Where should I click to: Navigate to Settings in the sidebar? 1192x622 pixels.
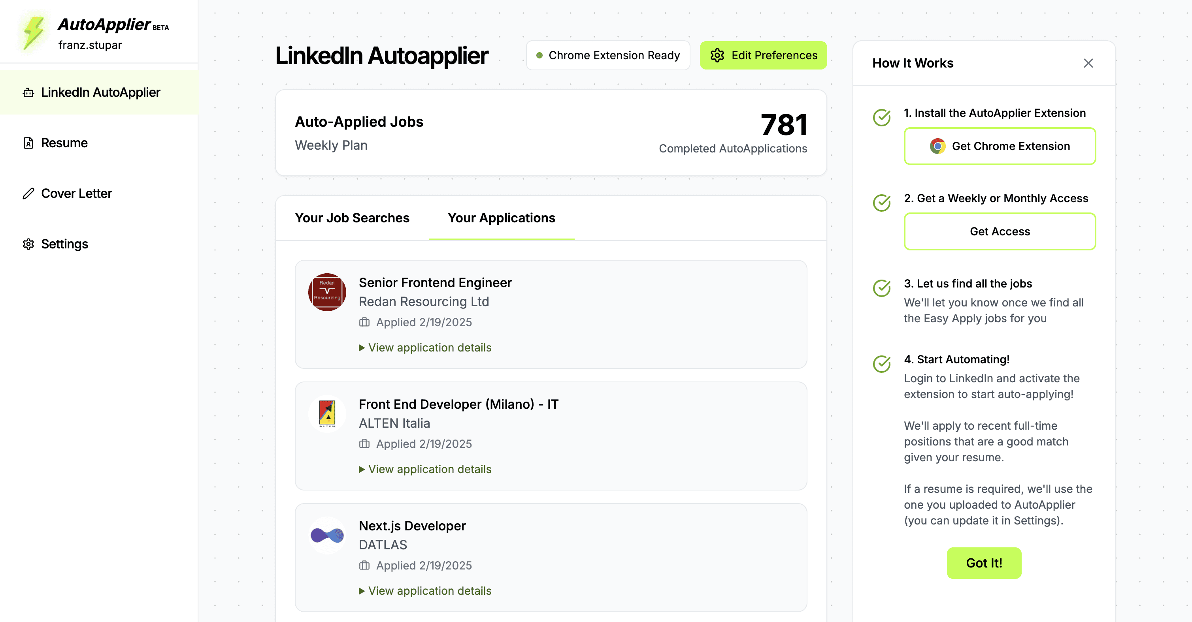coord(99,244)
